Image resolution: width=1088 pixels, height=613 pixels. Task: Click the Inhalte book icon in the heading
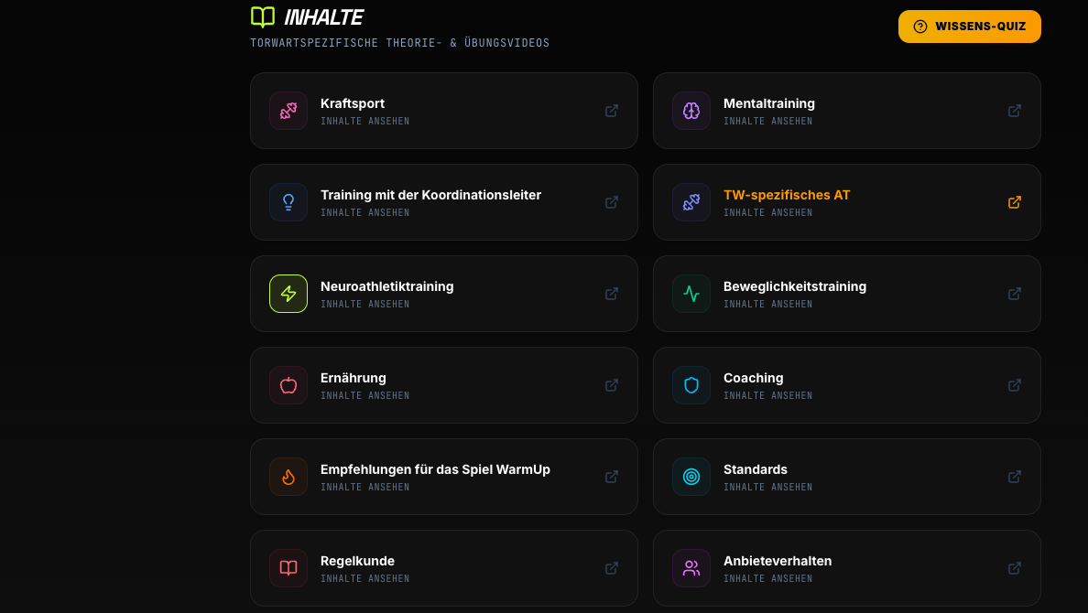(x=263, y=16)
